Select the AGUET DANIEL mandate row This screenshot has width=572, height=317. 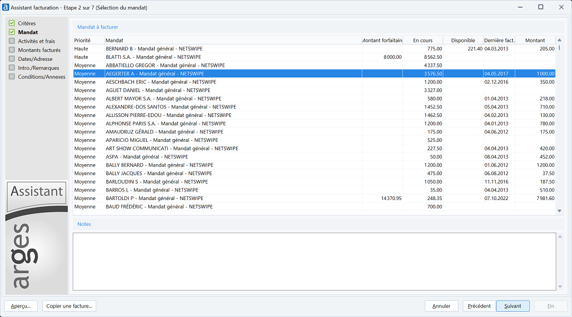click(x=314, y=90)
